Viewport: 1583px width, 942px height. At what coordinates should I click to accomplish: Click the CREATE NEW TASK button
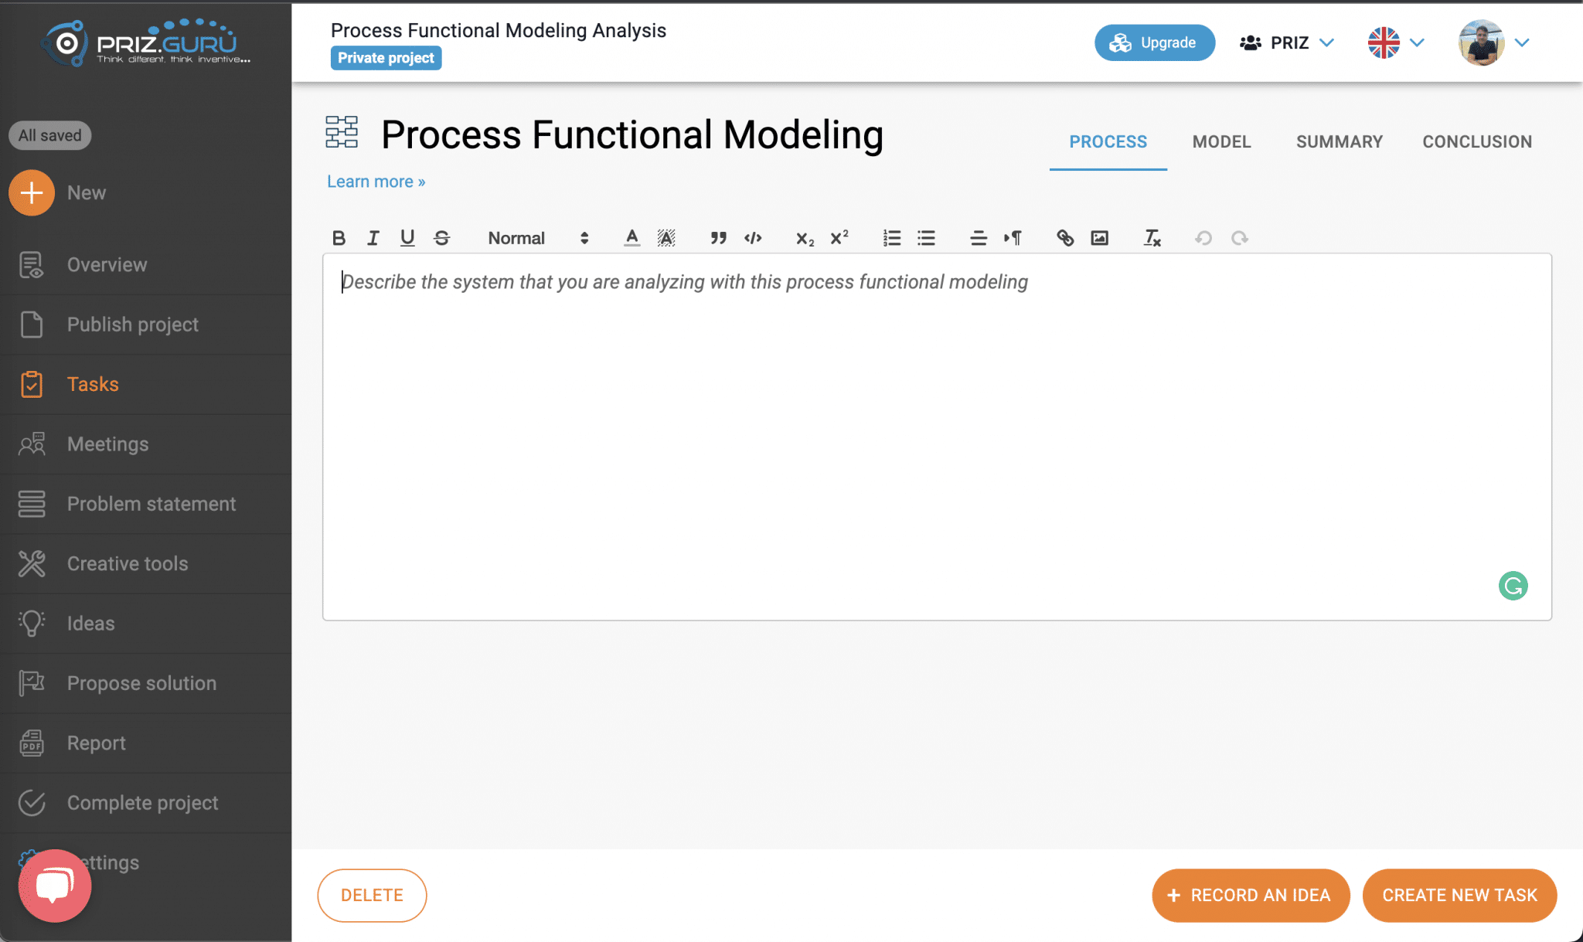tap(1459, 895)
